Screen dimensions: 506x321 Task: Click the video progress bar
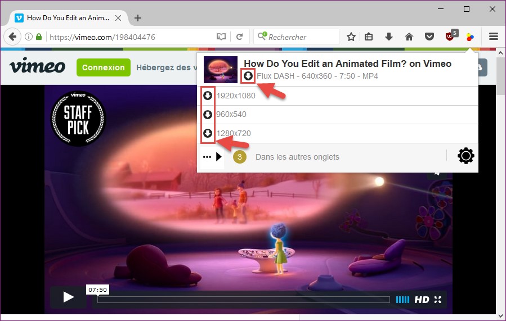(244, 300)
